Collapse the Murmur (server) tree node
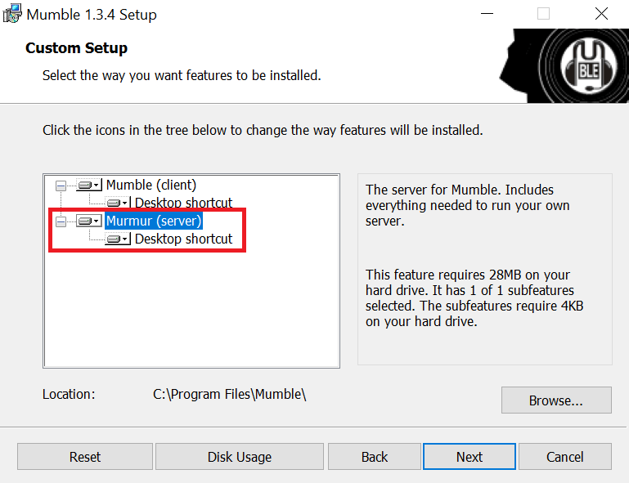 click(61, 221)
